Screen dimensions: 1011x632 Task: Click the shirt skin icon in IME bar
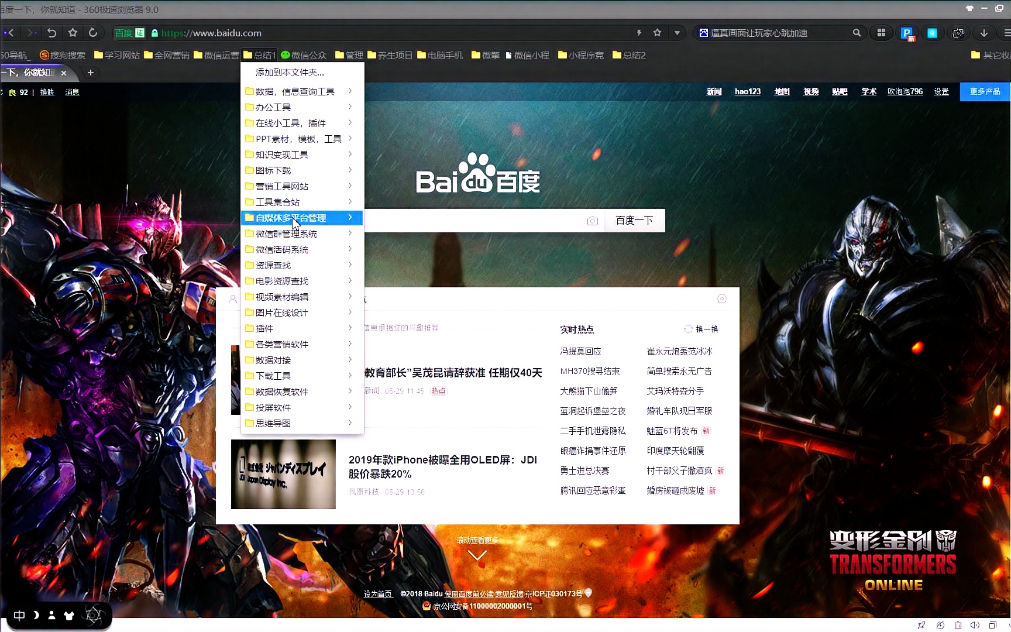[69, 615]
